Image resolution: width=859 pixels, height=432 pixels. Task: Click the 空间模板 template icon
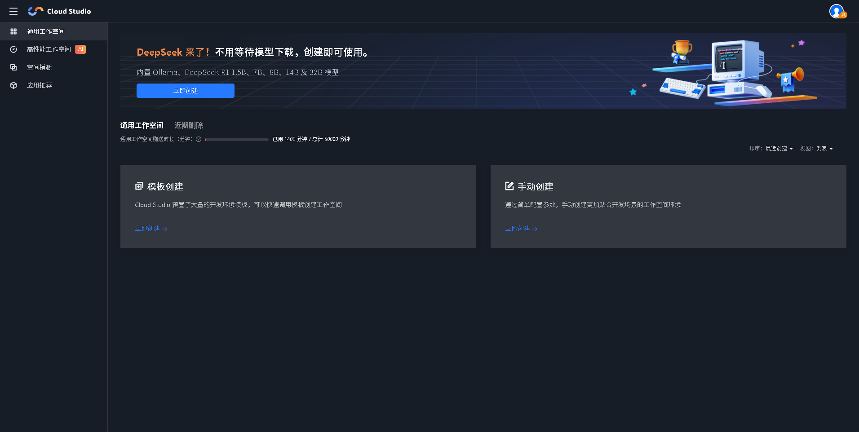[13, 67]
